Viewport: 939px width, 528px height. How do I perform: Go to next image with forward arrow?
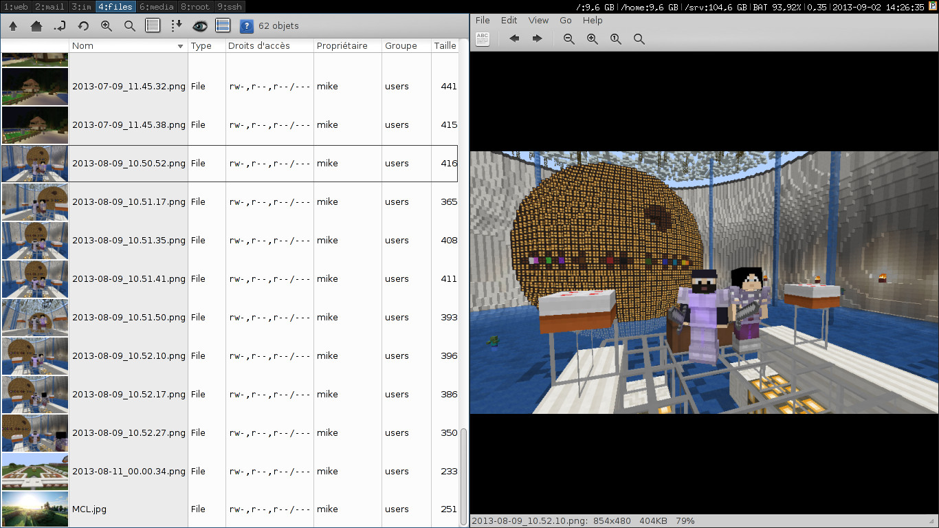tap(538, 39)
